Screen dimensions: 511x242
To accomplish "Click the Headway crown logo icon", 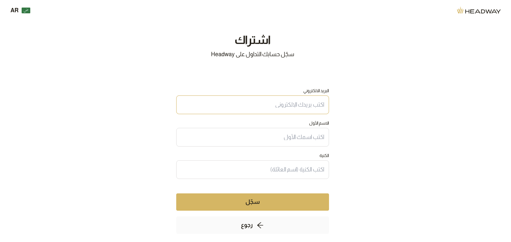I will [460, 10].
